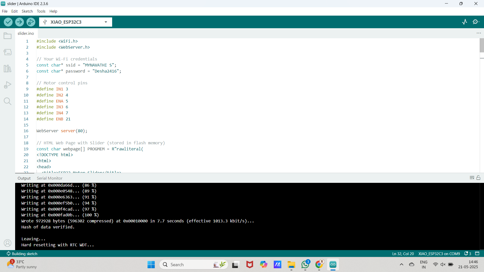
Task: Click XIAO_ESP32C3 on COM9 status entry
Action: coord(439,254)
